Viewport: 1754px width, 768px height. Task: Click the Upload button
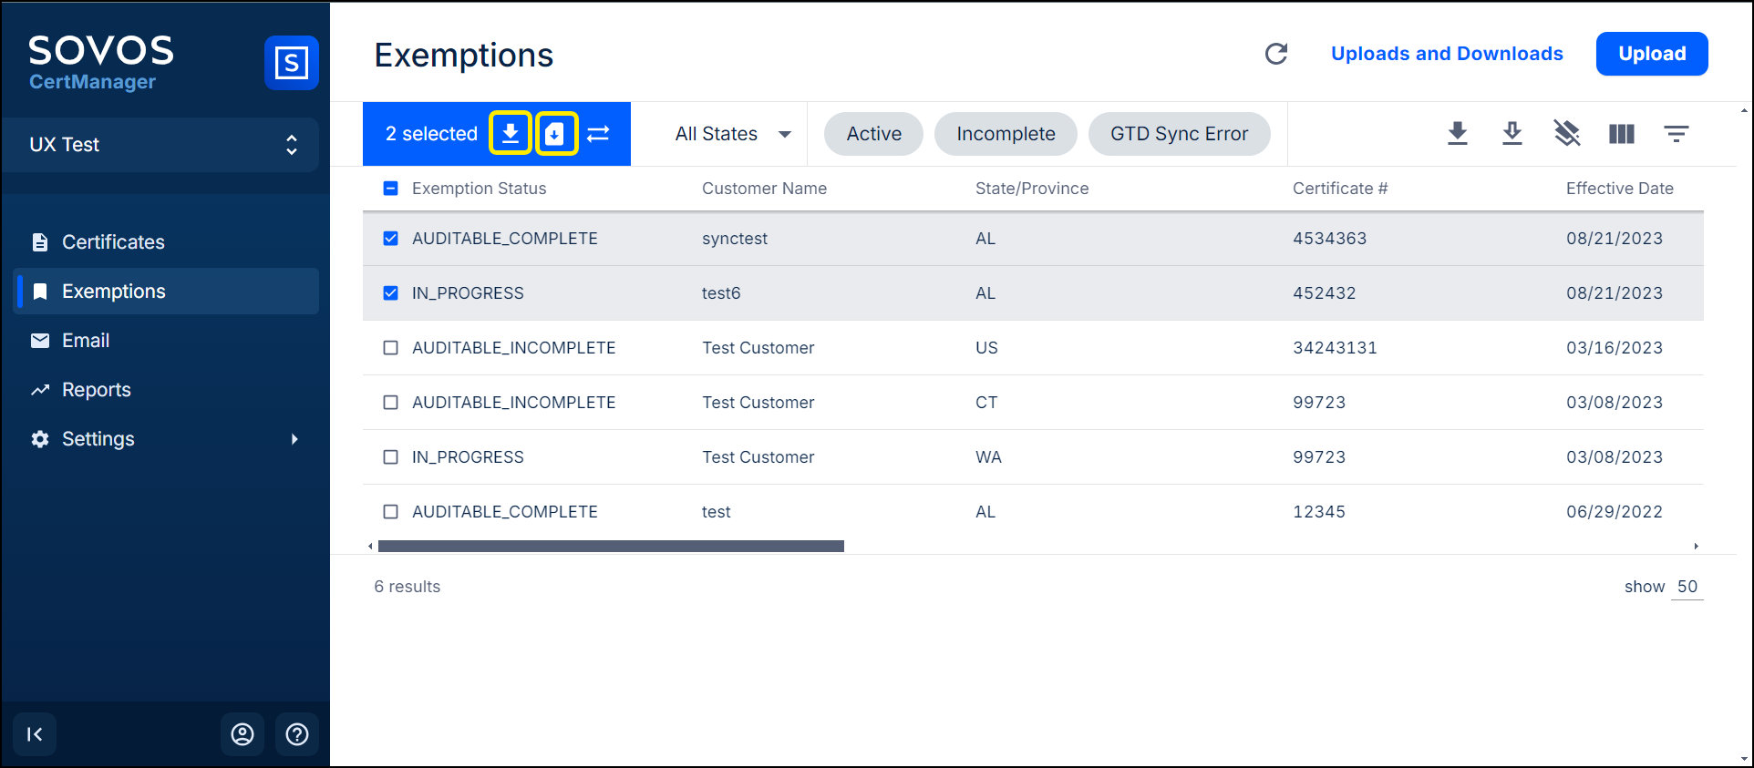pos(1651,54)
